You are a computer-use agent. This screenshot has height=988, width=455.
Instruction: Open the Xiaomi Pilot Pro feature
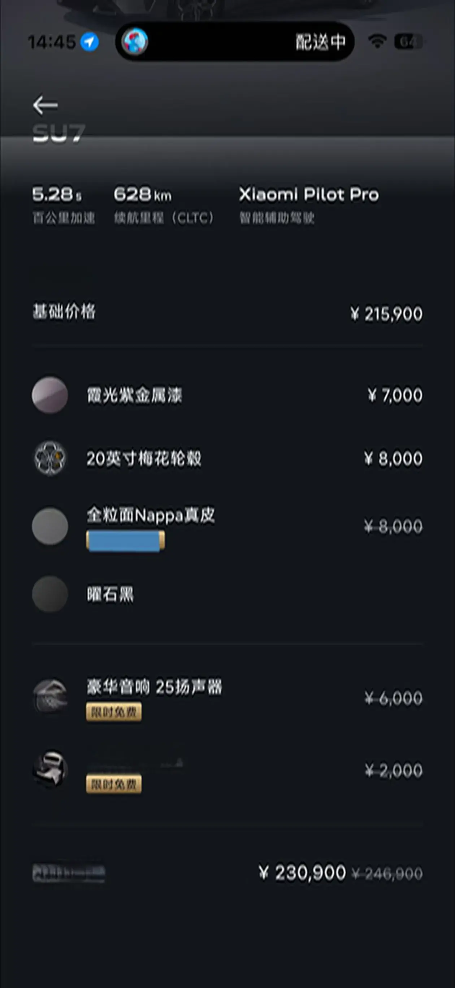click(x=309, y=194)
